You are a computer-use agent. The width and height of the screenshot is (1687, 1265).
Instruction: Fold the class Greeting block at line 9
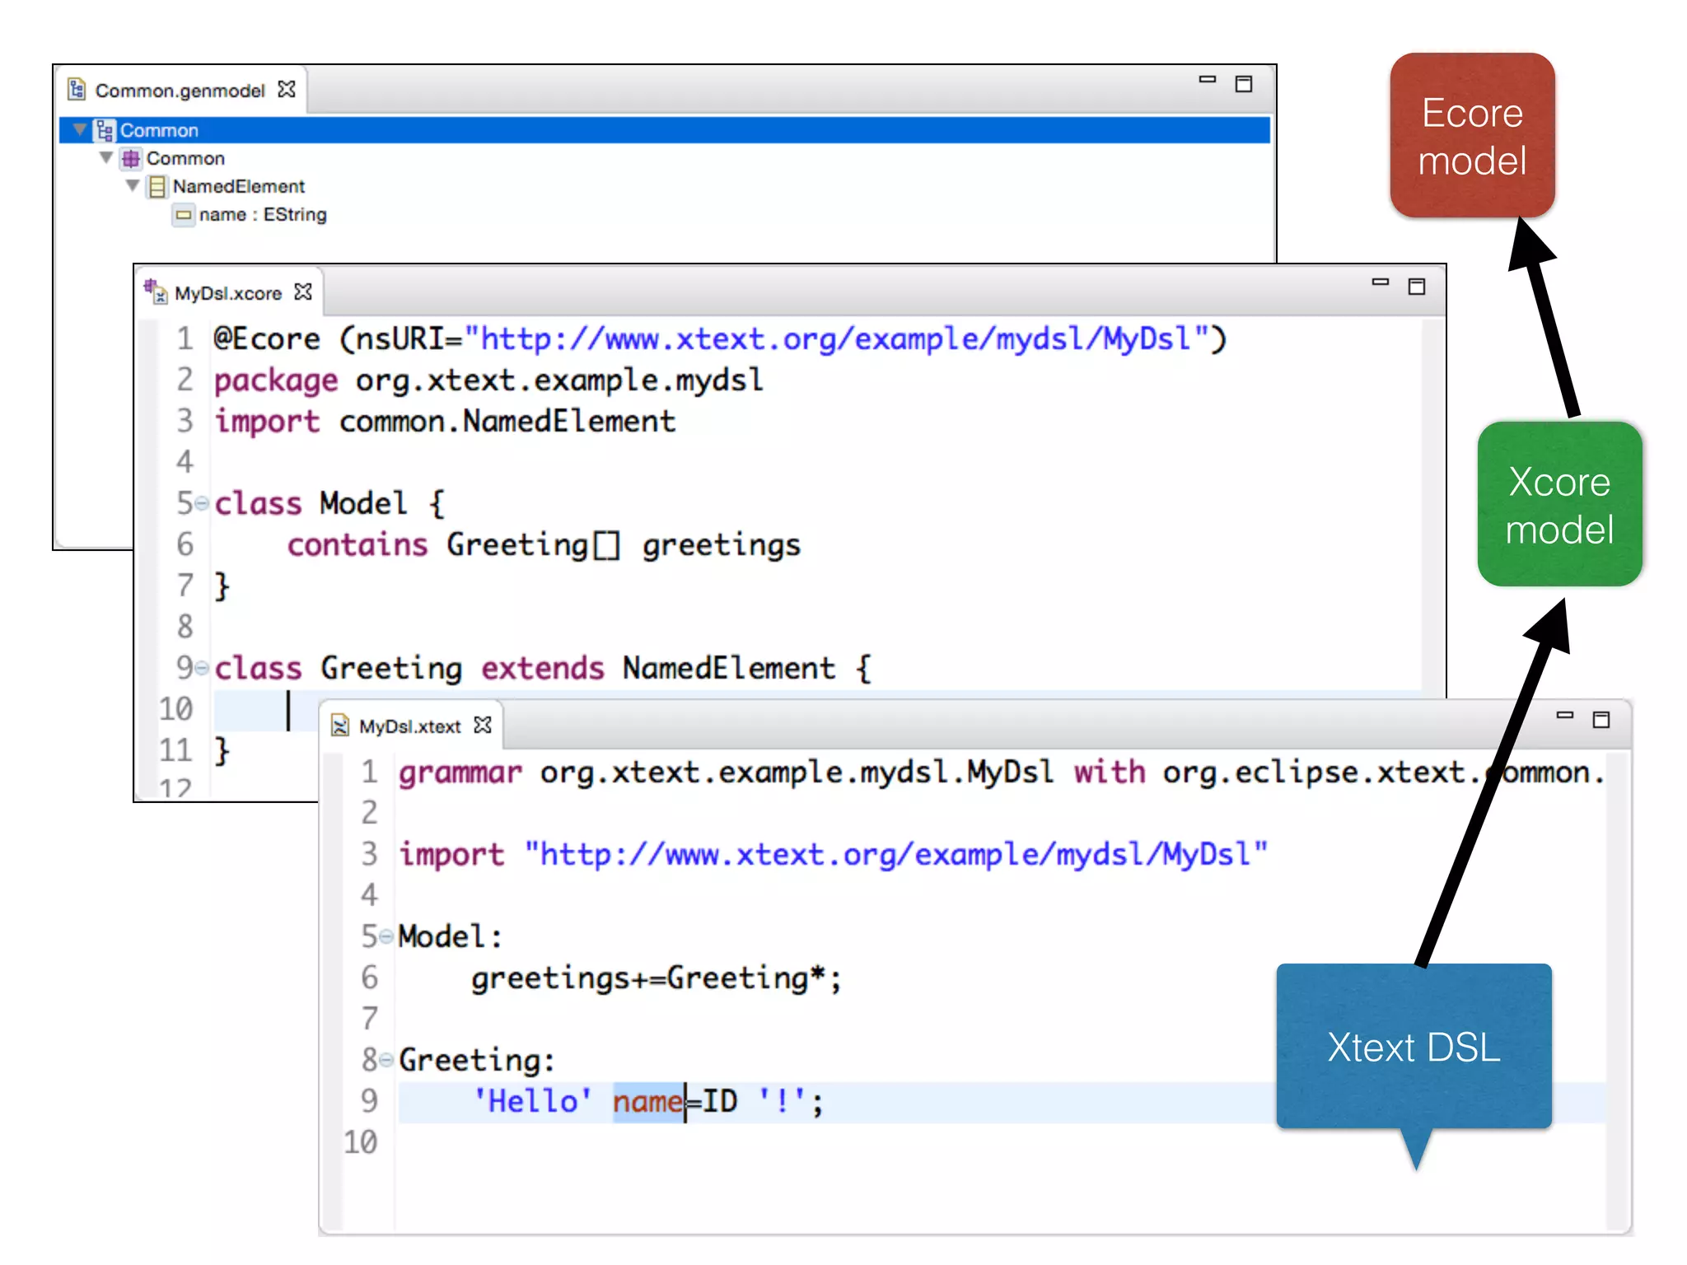coord(202,667)
